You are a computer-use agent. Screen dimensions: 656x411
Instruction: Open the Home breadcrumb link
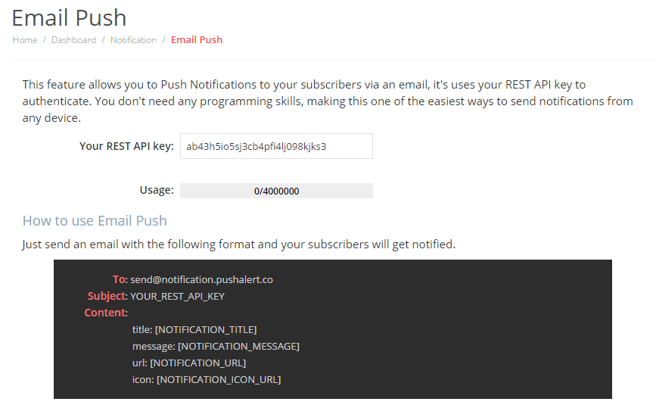(x=25, y=40)
